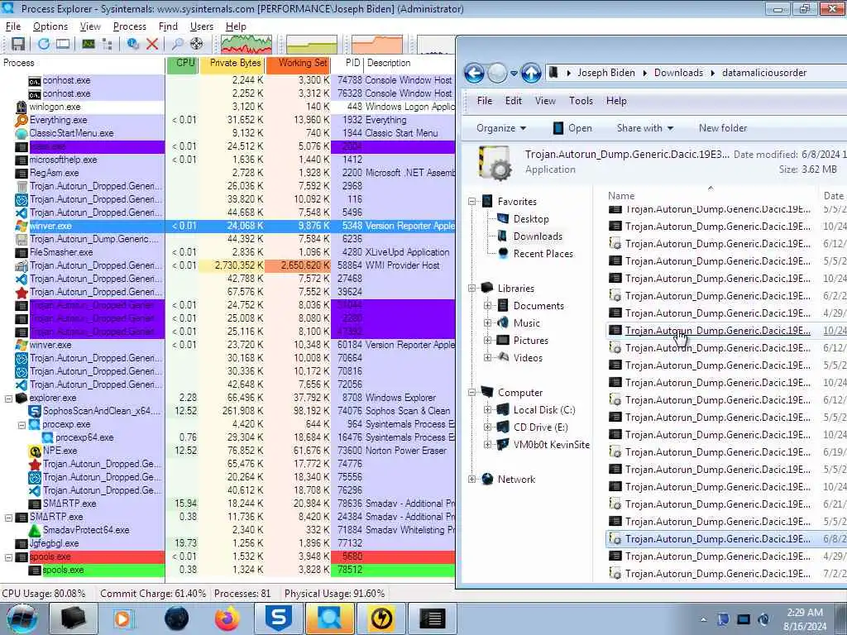Screen dimensions: 847x635
Task: Open the Organize dropdown in Explorer
Action: tap(500, 128)
